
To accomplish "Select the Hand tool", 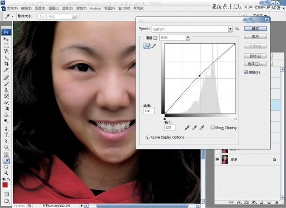I will point(6,167).
